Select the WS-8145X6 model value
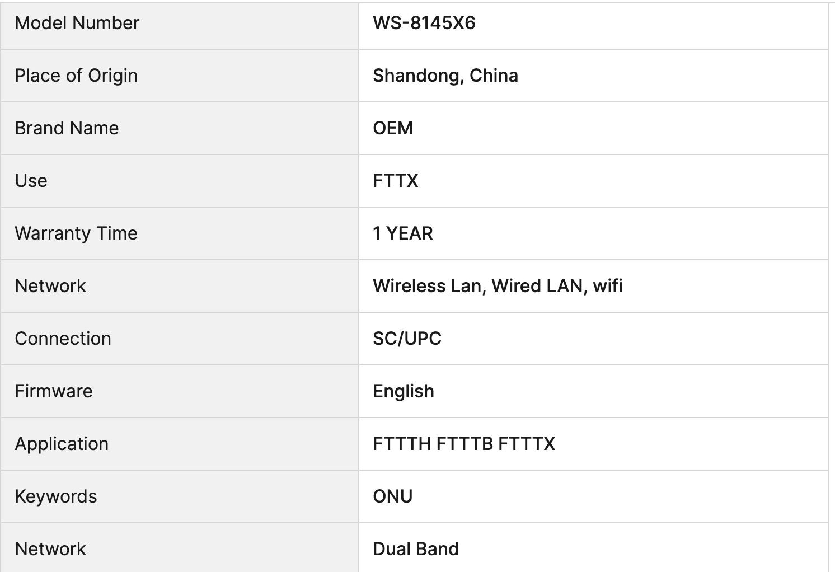The image size is (835, 572). pos(424,23)
